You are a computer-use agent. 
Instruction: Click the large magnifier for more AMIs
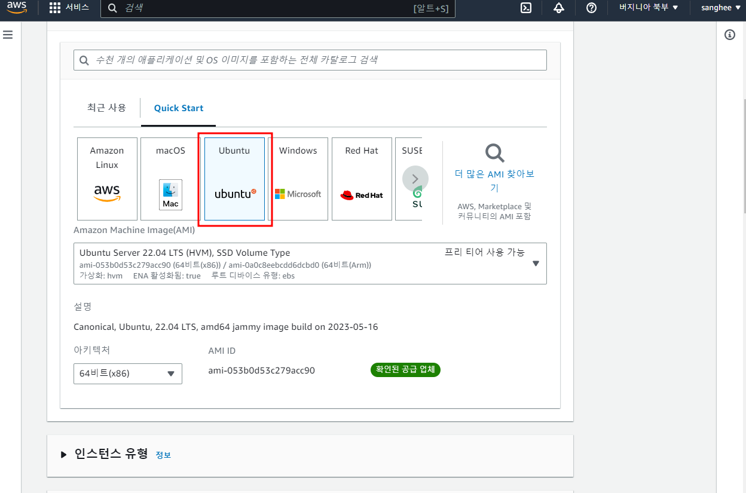tap(494, 153)
